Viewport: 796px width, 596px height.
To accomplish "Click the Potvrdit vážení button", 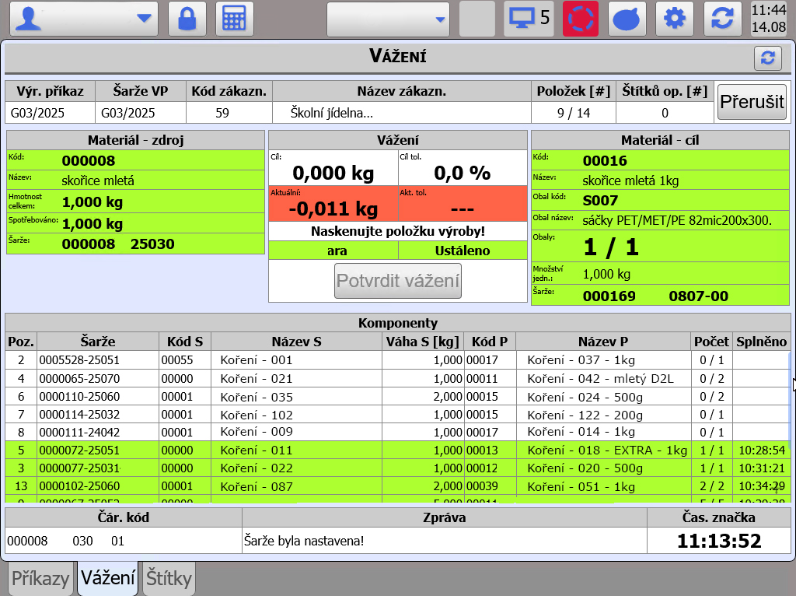I will pos(398,281).
